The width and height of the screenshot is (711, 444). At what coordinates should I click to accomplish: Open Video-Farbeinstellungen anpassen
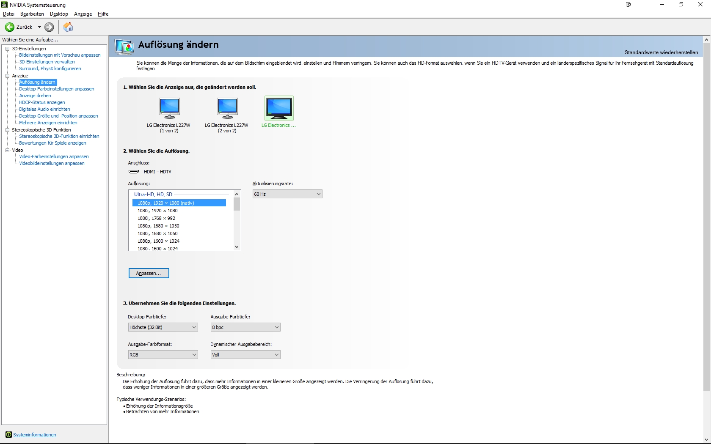[x=54, y=156]
